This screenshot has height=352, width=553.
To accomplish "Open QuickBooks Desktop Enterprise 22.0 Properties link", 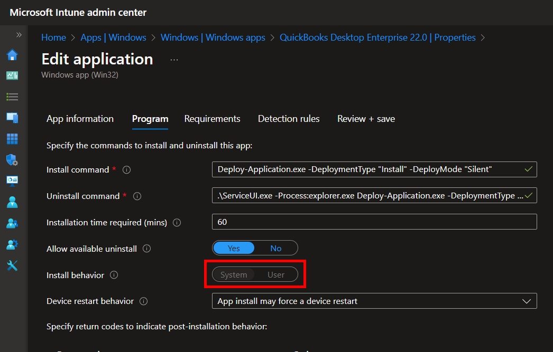I will coord(379,37).
